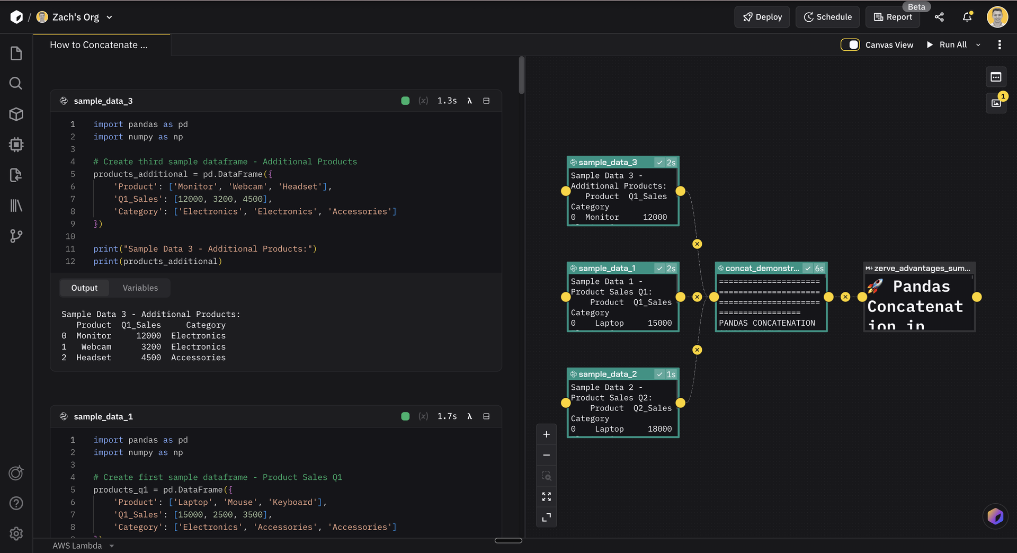Image resolution: width=1017 pixels, height=553 pixels.
Task: Open the AWS Lambda compute dropdown
Action: tap(83, 546)
